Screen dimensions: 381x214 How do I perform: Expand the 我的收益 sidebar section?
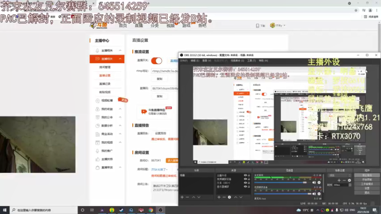(120, 109)
